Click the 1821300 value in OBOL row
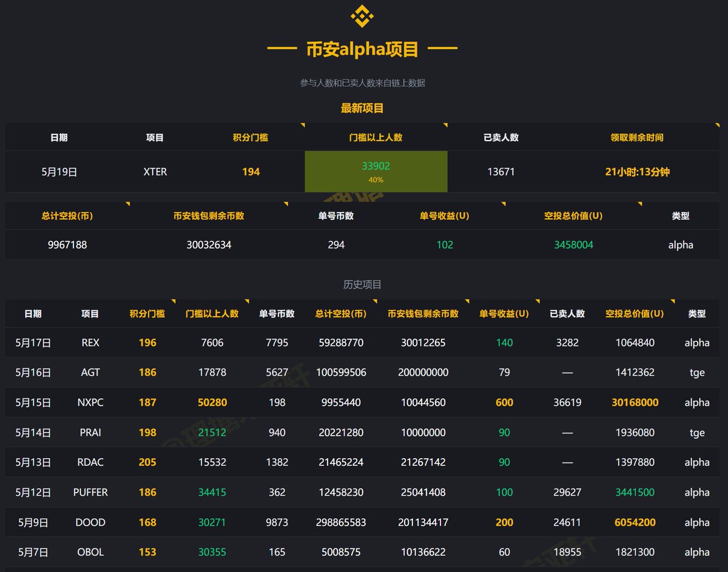This screenshot has height=572, width=728. [x=635, y=552]
